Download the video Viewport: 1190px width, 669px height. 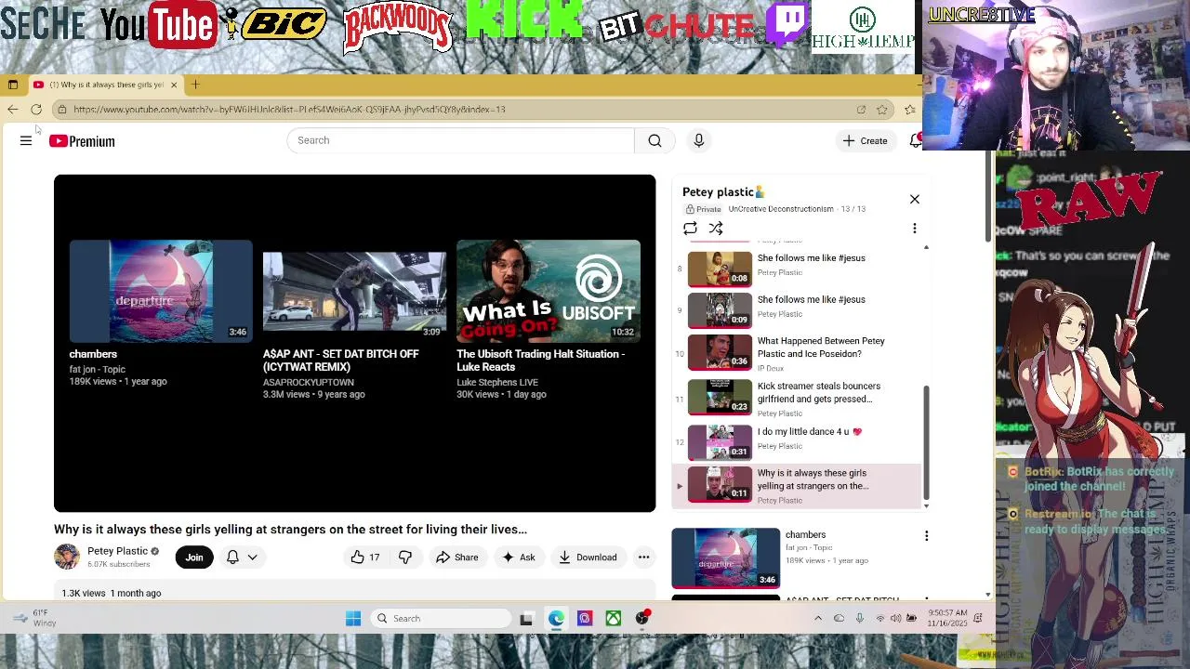click(x=587, y=557)
